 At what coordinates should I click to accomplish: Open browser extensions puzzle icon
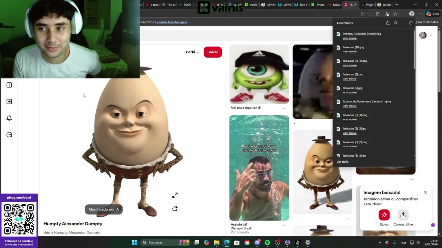click(x=378, y=14)
